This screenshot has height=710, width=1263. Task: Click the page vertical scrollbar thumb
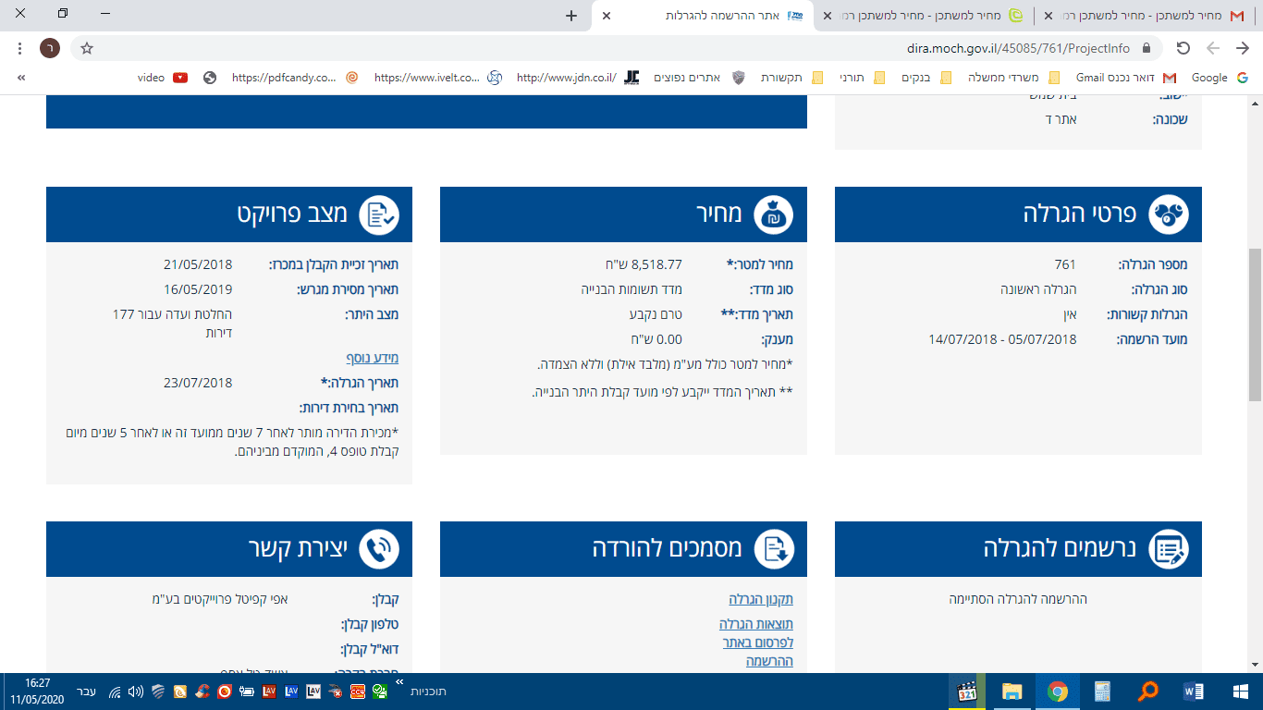[x=1255, y=324]
